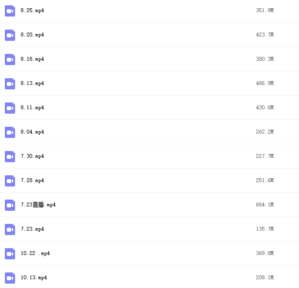The width and height of the screenshot is (299, 288).
Task: Click the 369.8M size entry
Action: 265,253
